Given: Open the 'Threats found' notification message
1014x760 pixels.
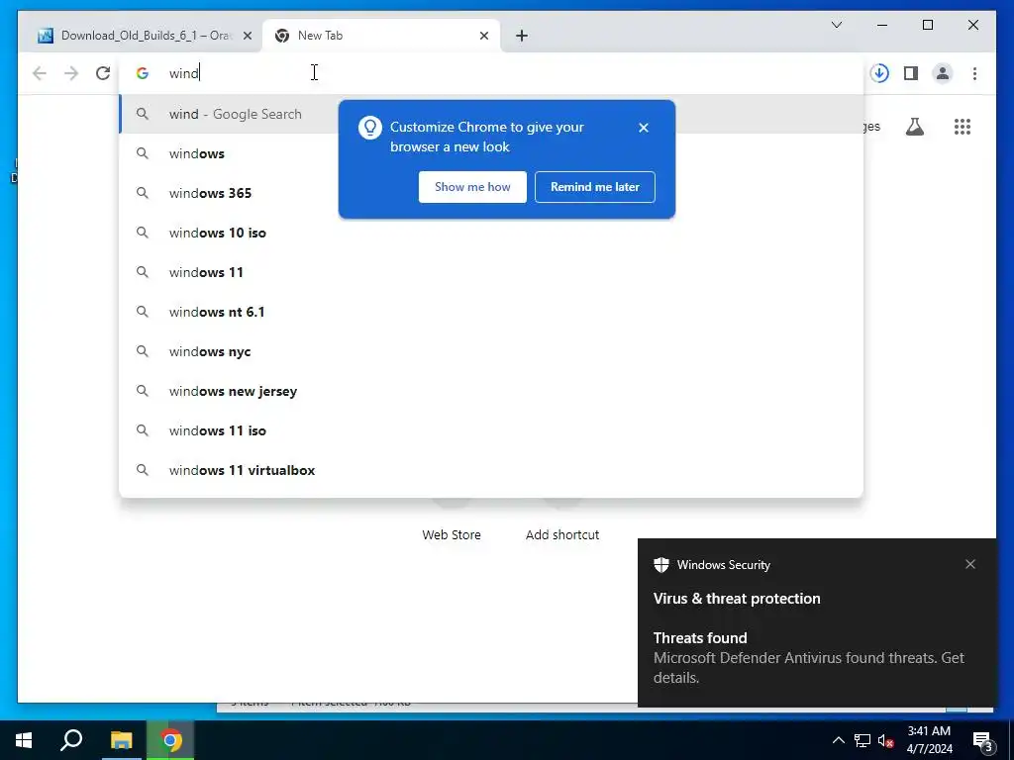Looking at the screenshot, I should (x=808, y=658).
